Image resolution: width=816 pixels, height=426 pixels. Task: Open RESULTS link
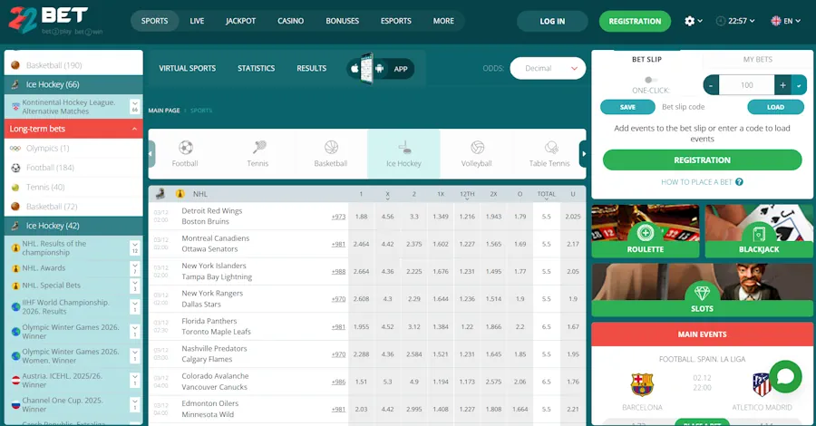point(312,69)
